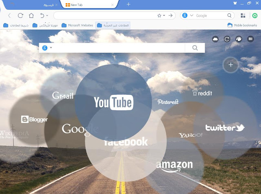This screenshot has height=194, width=261.
Task: Click the go arrow in the address bar
Action: point(170,15)
